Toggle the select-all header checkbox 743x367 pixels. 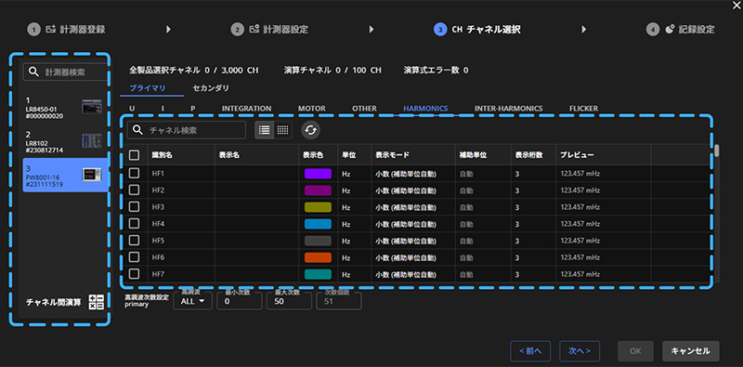pyautogui.click(x=134, y=155)
